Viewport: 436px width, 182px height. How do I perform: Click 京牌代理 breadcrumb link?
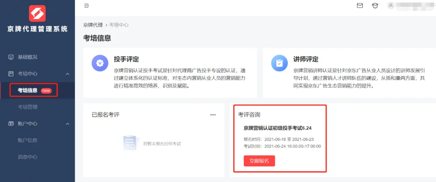(93, 25)
